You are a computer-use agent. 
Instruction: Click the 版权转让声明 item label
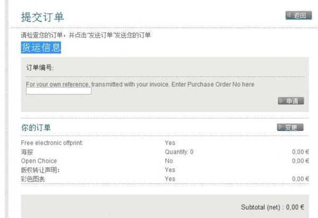pyautogui.click(x=40, y=170)
